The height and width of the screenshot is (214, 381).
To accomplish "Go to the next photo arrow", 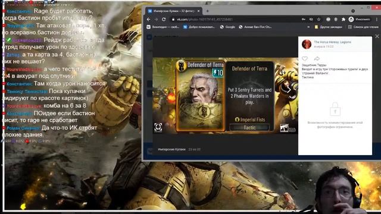I will pyautogui.click(x=289, y=90).
